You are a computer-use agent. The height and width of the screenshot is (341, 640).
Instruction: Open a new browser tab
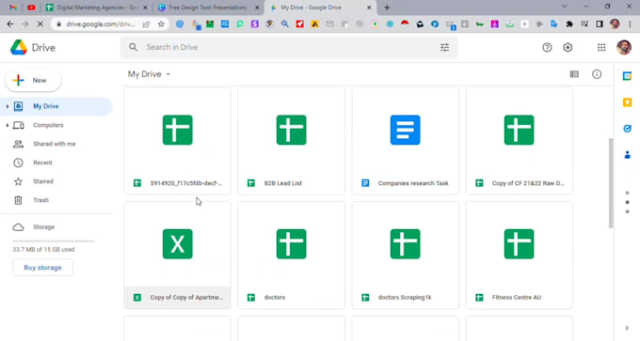point(387,8)
